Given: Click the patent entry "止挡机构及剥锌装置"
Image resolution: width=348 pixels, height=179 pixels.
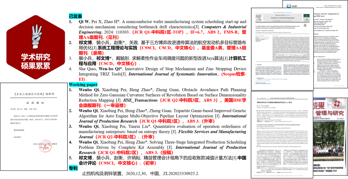Looking at the screenshot, I should pos(102,174).
